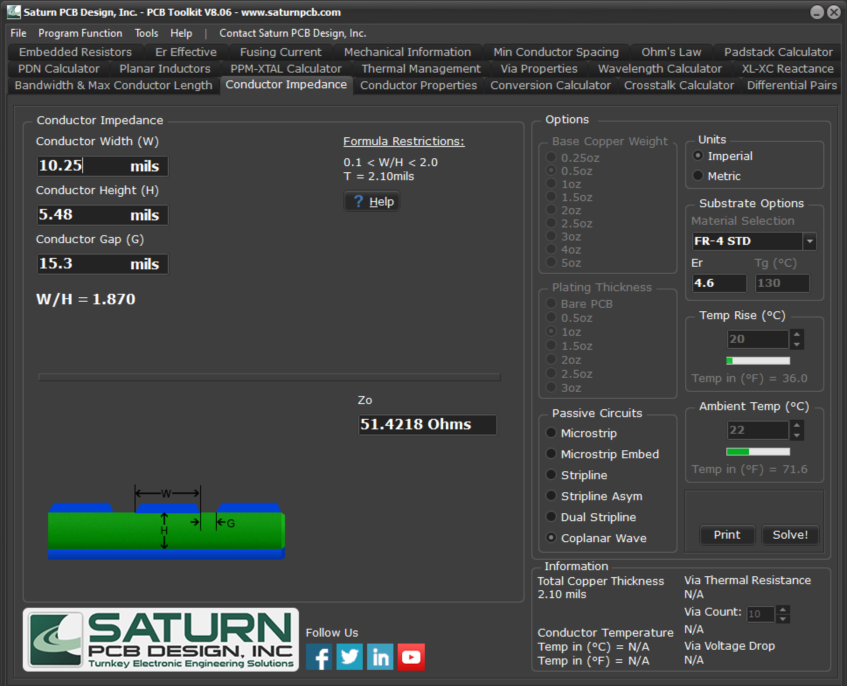Decrease Ambient Temp using down arrow
Viewport: 847px width, 686px height.
click(x=797, y=435)
